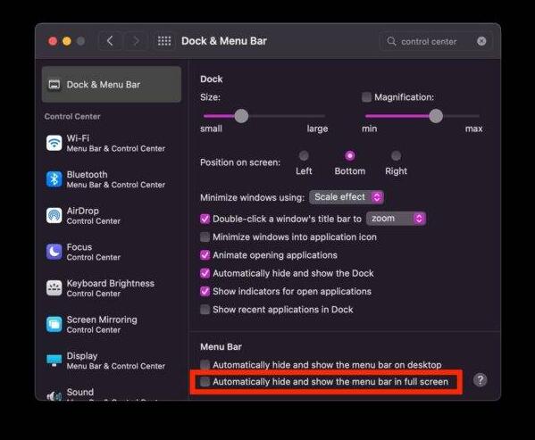Toggle Automatically hide and show the Dock
Screen dimensions: 535x440
tap(205, 273)
